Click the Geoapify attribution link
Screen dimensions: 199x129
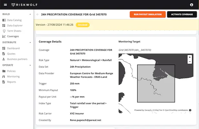(148, 110)
